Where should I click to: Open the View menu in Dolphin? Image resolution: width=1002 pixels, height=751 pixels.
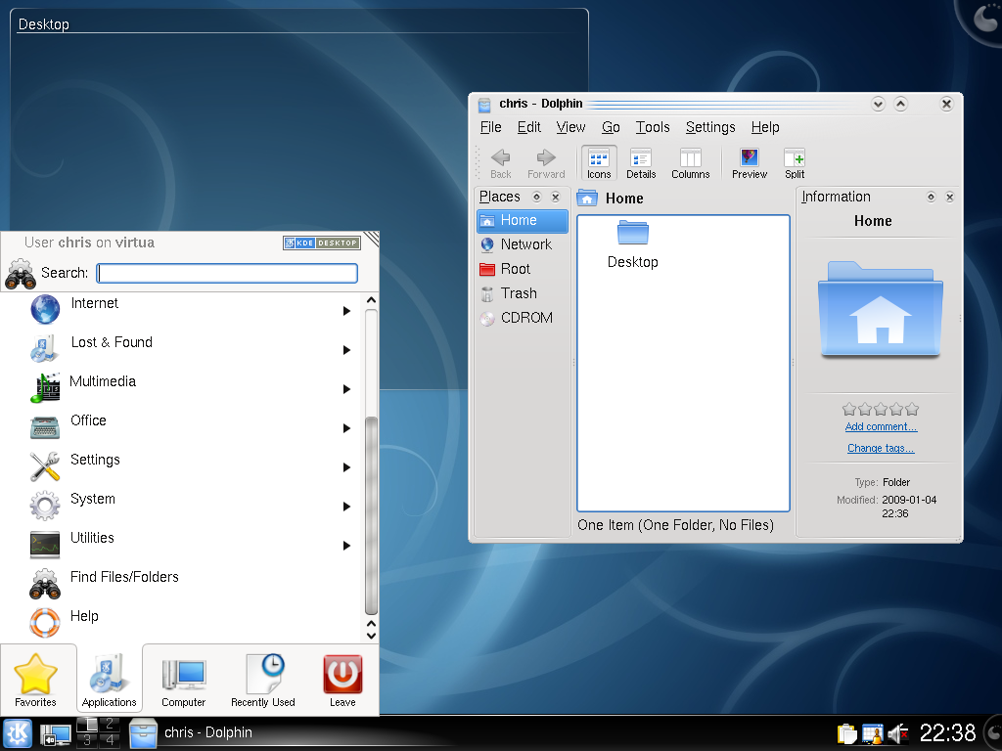click(x=570, y=127)
